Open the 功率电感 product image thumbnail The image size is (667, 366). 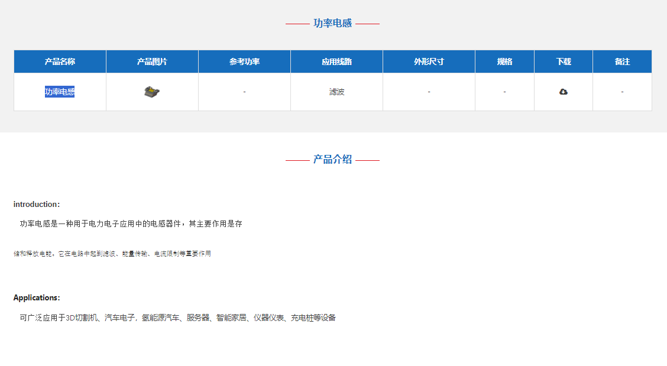coord(151,90)
